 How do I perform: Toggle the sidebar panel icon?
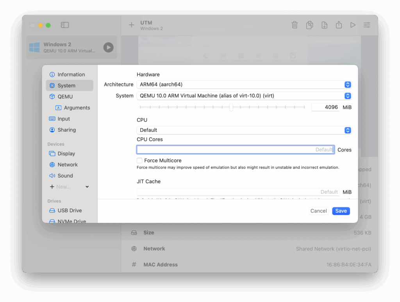(65, 25)
